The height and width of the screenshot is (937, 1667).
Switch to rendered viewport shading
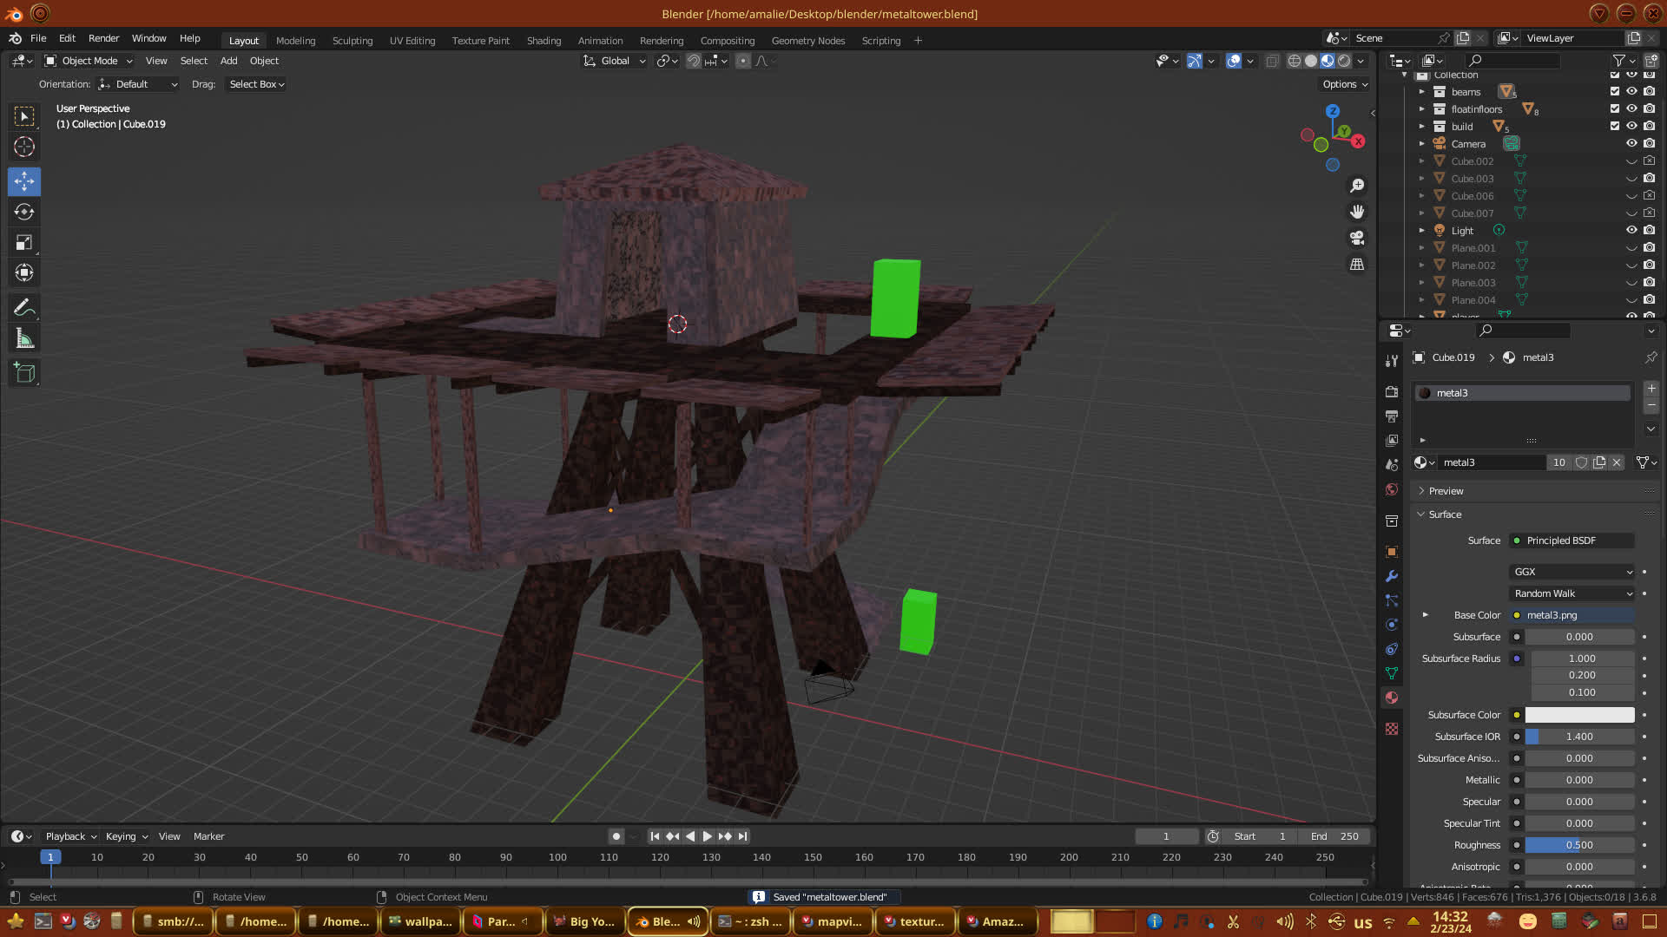pyautogui.click(x=1344, y=61)
